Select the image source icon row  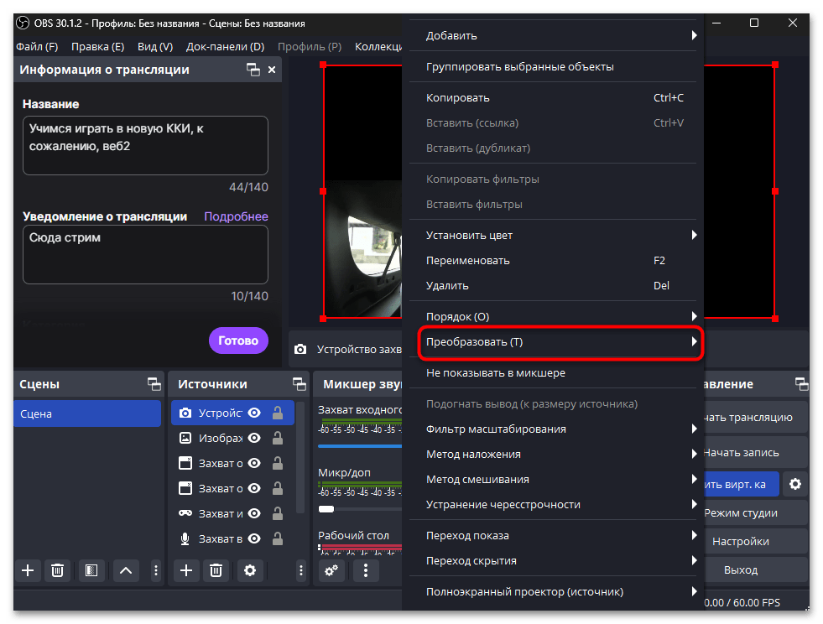(185, 438)
